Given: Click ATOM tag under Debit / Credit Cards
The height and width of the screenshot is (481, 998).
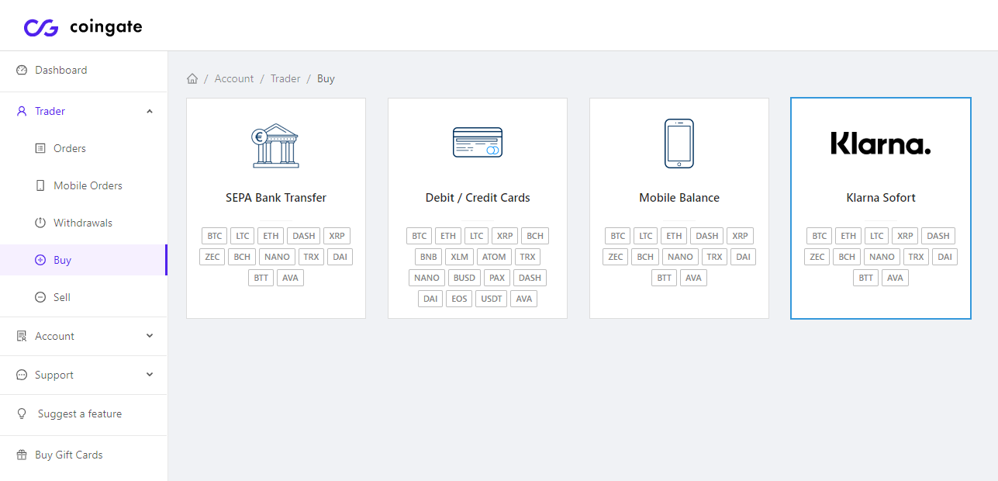Looking at the screenshot, I should 494,257.
